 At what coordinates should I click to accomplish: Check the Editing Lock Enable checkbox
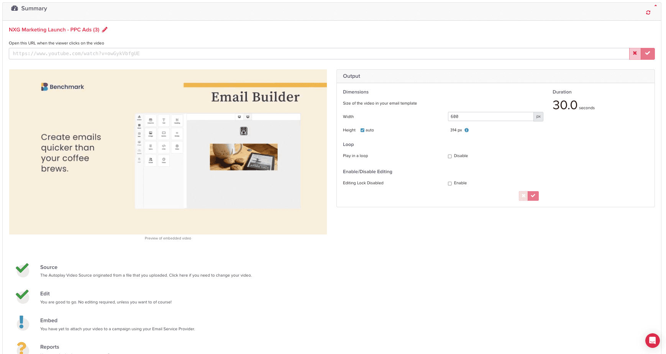tap(450, 184)
